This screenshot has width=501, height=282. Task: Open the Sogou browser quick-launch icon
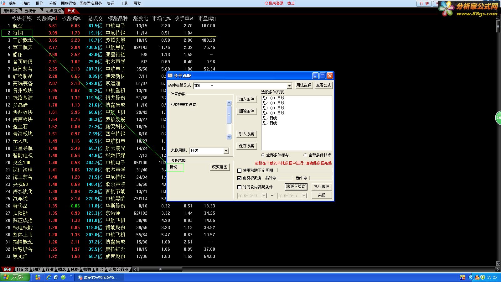(38, 277)
